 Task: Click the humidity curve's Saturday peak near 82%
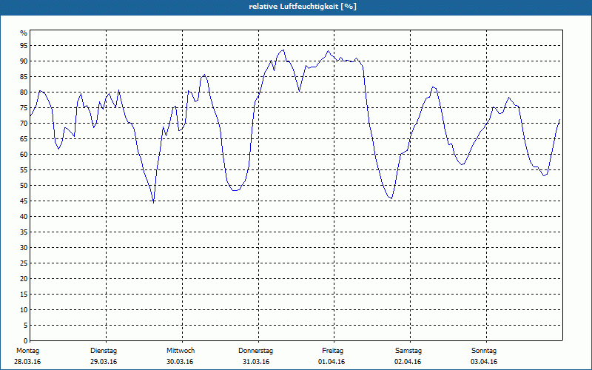pyautogui.click(x=433, y=87)
